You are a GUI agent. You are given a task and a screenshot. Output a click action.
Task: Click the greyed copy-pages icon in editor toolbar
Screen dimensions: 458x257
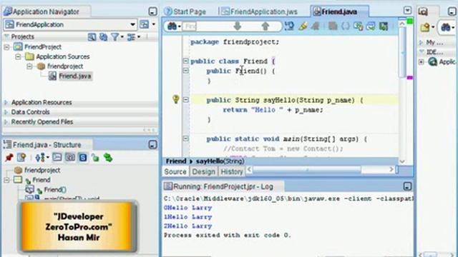333,26
